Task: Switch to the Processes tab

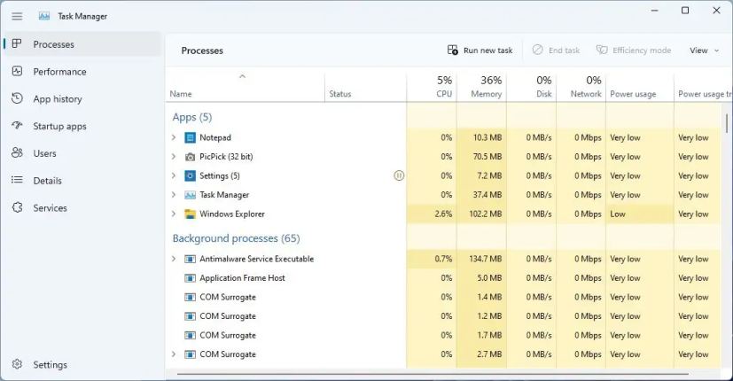Action: pos(53,44)
